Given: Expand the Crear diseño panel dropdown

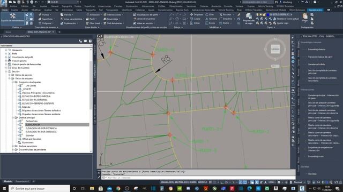Looking at the screenshot, I should click(92, 27).
